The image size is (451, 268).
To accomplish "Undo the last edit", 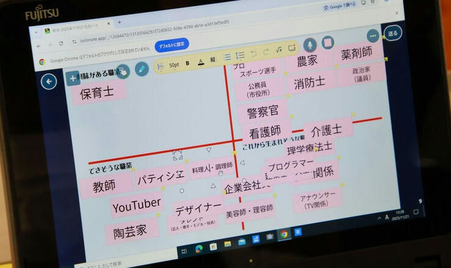I will coord(253,54).
